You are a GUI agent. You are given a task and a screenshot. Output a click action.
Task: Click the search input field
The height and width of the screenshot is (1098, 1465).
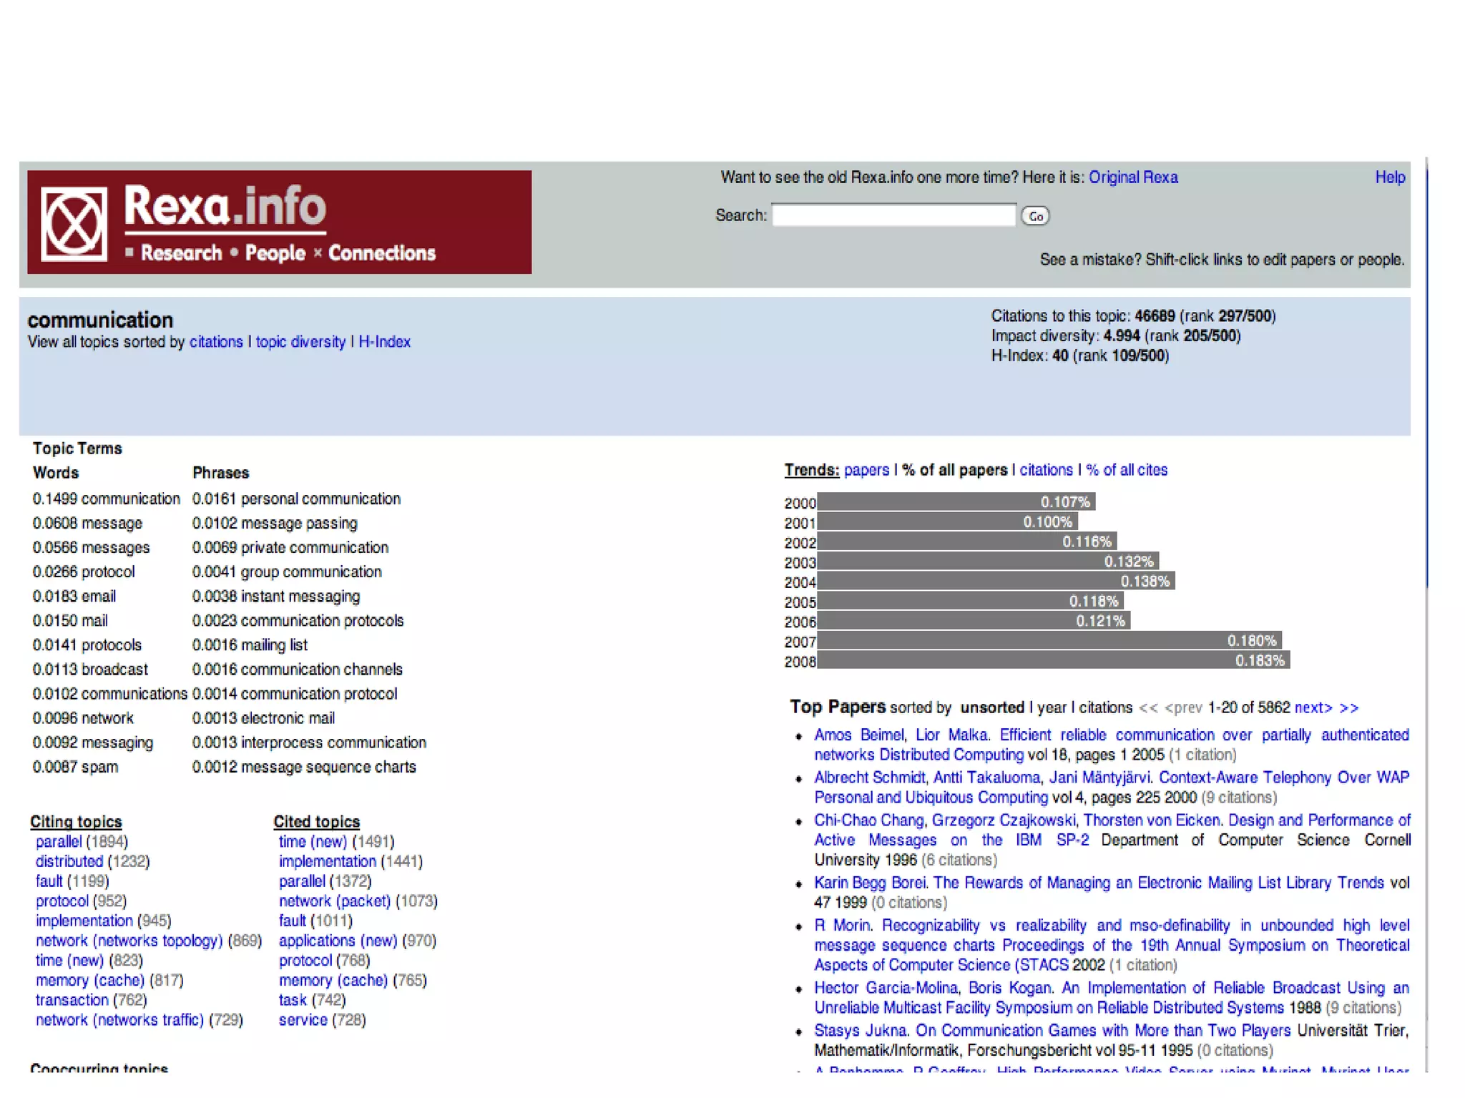(x=893, y=215)
